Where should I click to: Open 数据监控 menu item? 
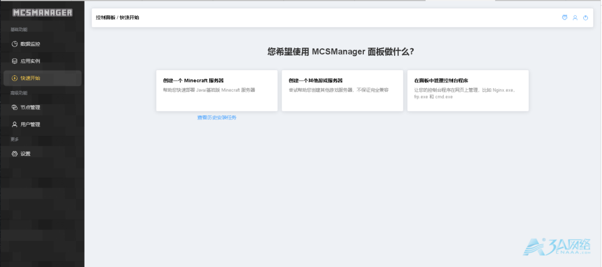pyautogui.click(x=42, y=44)
